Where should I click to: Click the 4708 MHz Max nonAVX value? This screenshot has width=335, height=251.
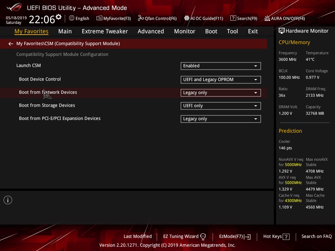(314, 171)
